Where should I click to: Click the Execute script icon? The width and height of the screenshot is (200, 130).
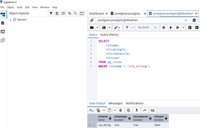point(178,28)
